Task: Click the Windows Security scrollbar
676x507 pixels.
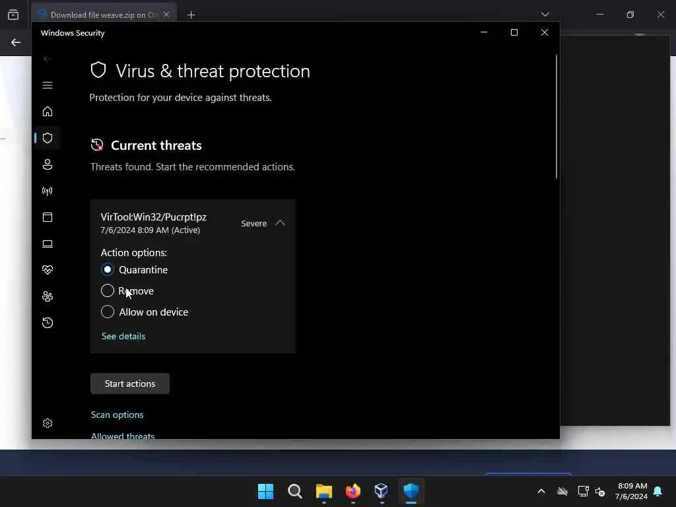Action: point(556,116)
